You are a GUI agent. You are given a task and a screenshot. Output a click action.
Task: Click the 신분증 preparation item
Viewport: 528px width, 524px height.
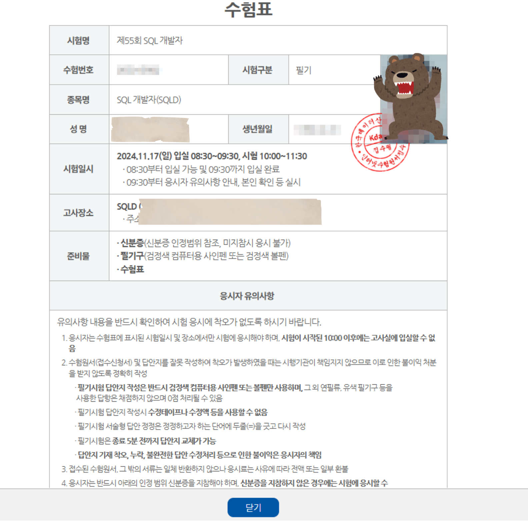point(204,243)
